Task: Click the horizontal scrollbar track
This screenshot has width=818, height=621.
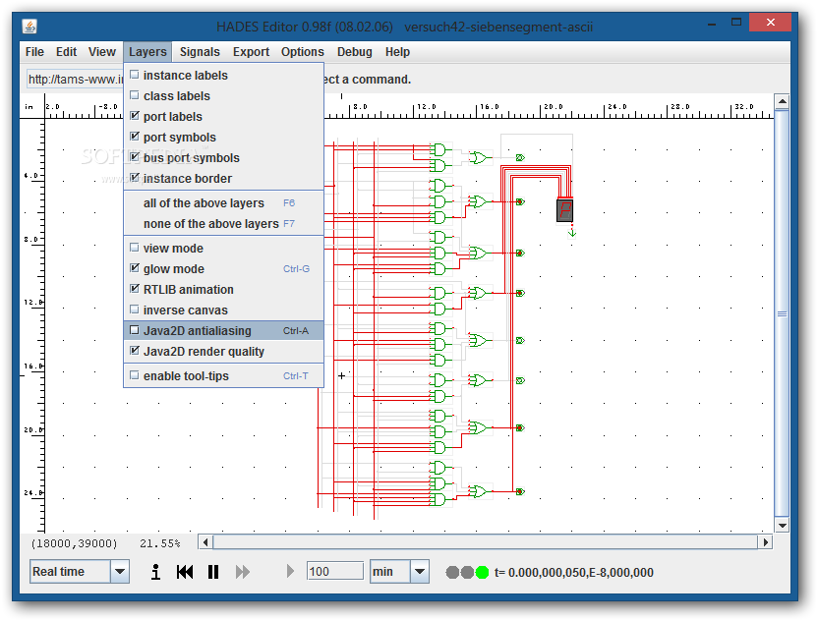Action: (x=485, y=542)
